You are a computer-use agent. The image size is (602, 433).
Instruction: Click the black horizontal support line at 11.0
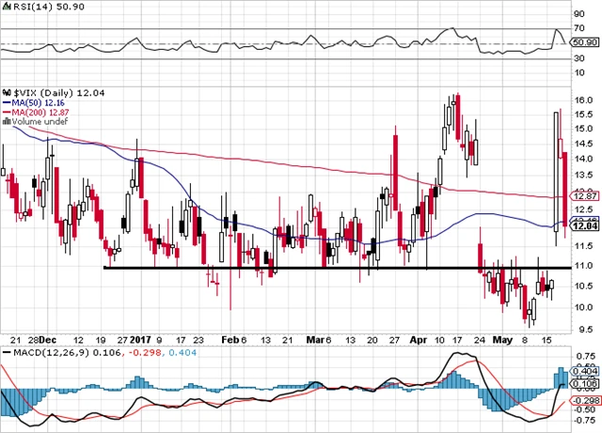point(282,268)
